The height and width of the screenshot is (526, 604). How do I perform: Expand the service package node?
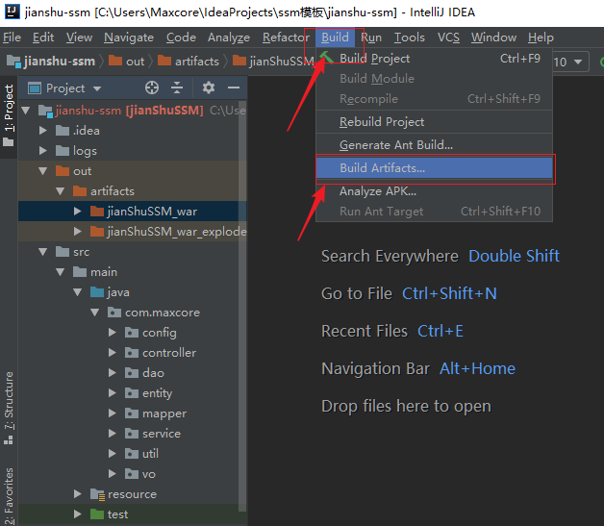113,433
